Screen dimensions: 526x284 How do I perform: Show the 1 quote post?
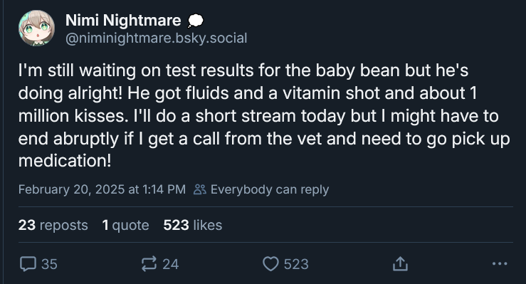(125, 225)
